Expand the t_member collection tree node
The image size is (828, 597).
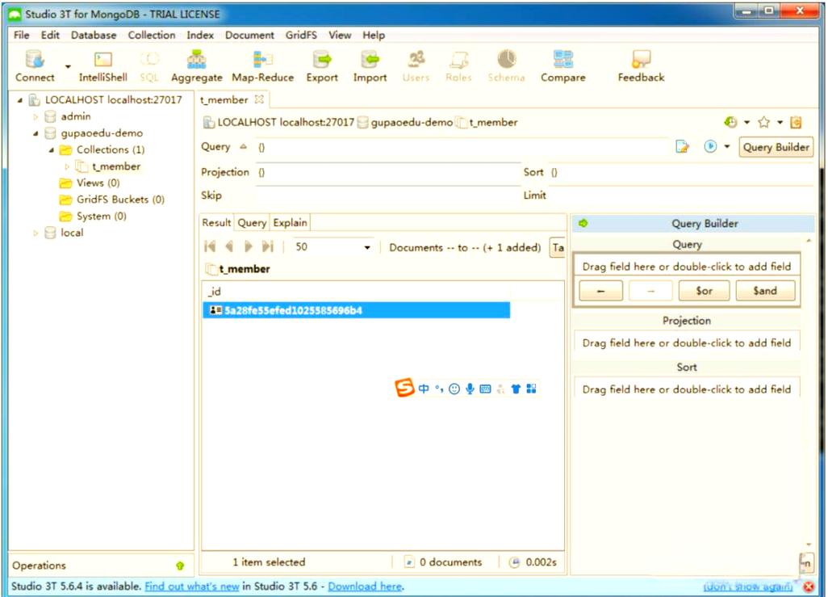tap(67, 166)
